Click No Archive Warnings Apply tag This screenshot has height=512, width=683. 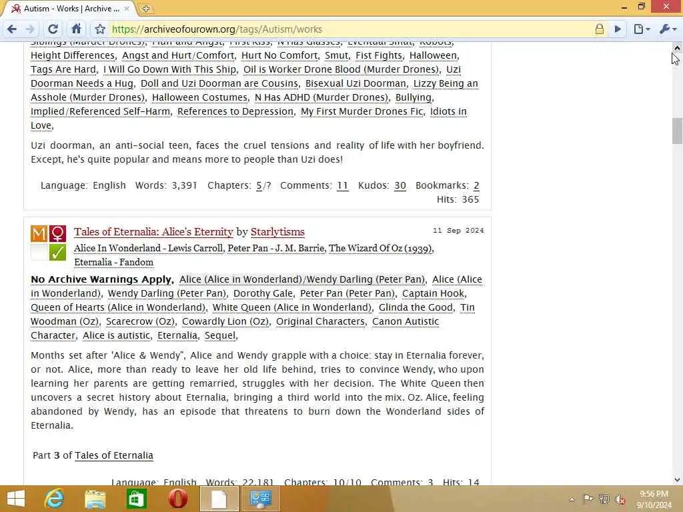(101, 279)
